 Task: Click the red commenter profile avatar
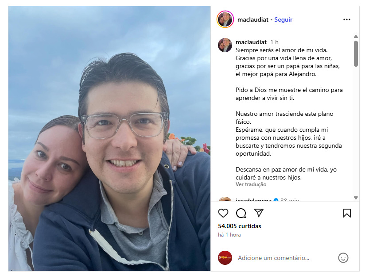225,258
